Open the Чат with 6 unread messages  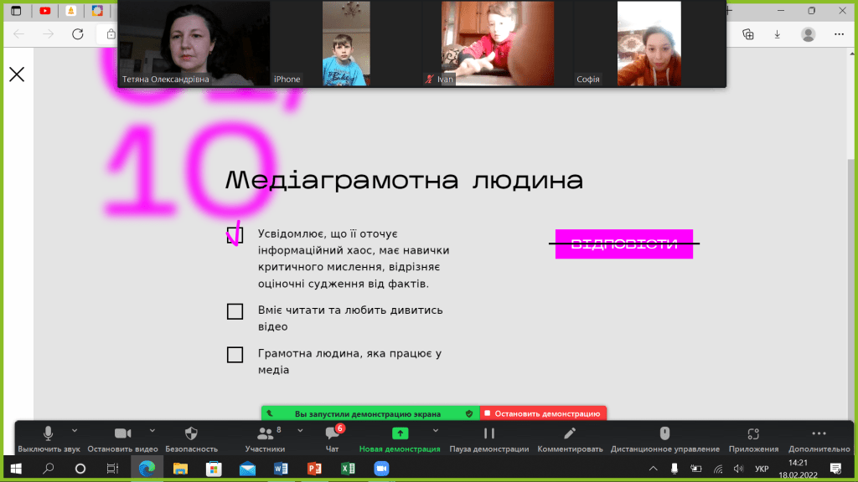(x=332, y=433)
